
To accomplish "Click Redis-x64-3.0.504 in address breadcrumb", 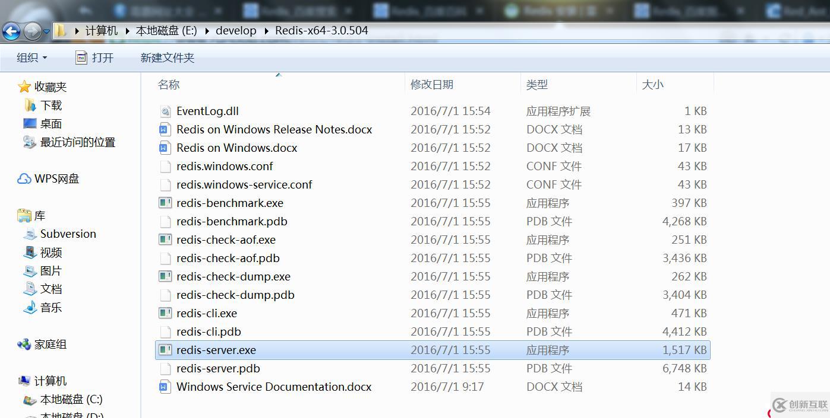I will tap(321, 31).
